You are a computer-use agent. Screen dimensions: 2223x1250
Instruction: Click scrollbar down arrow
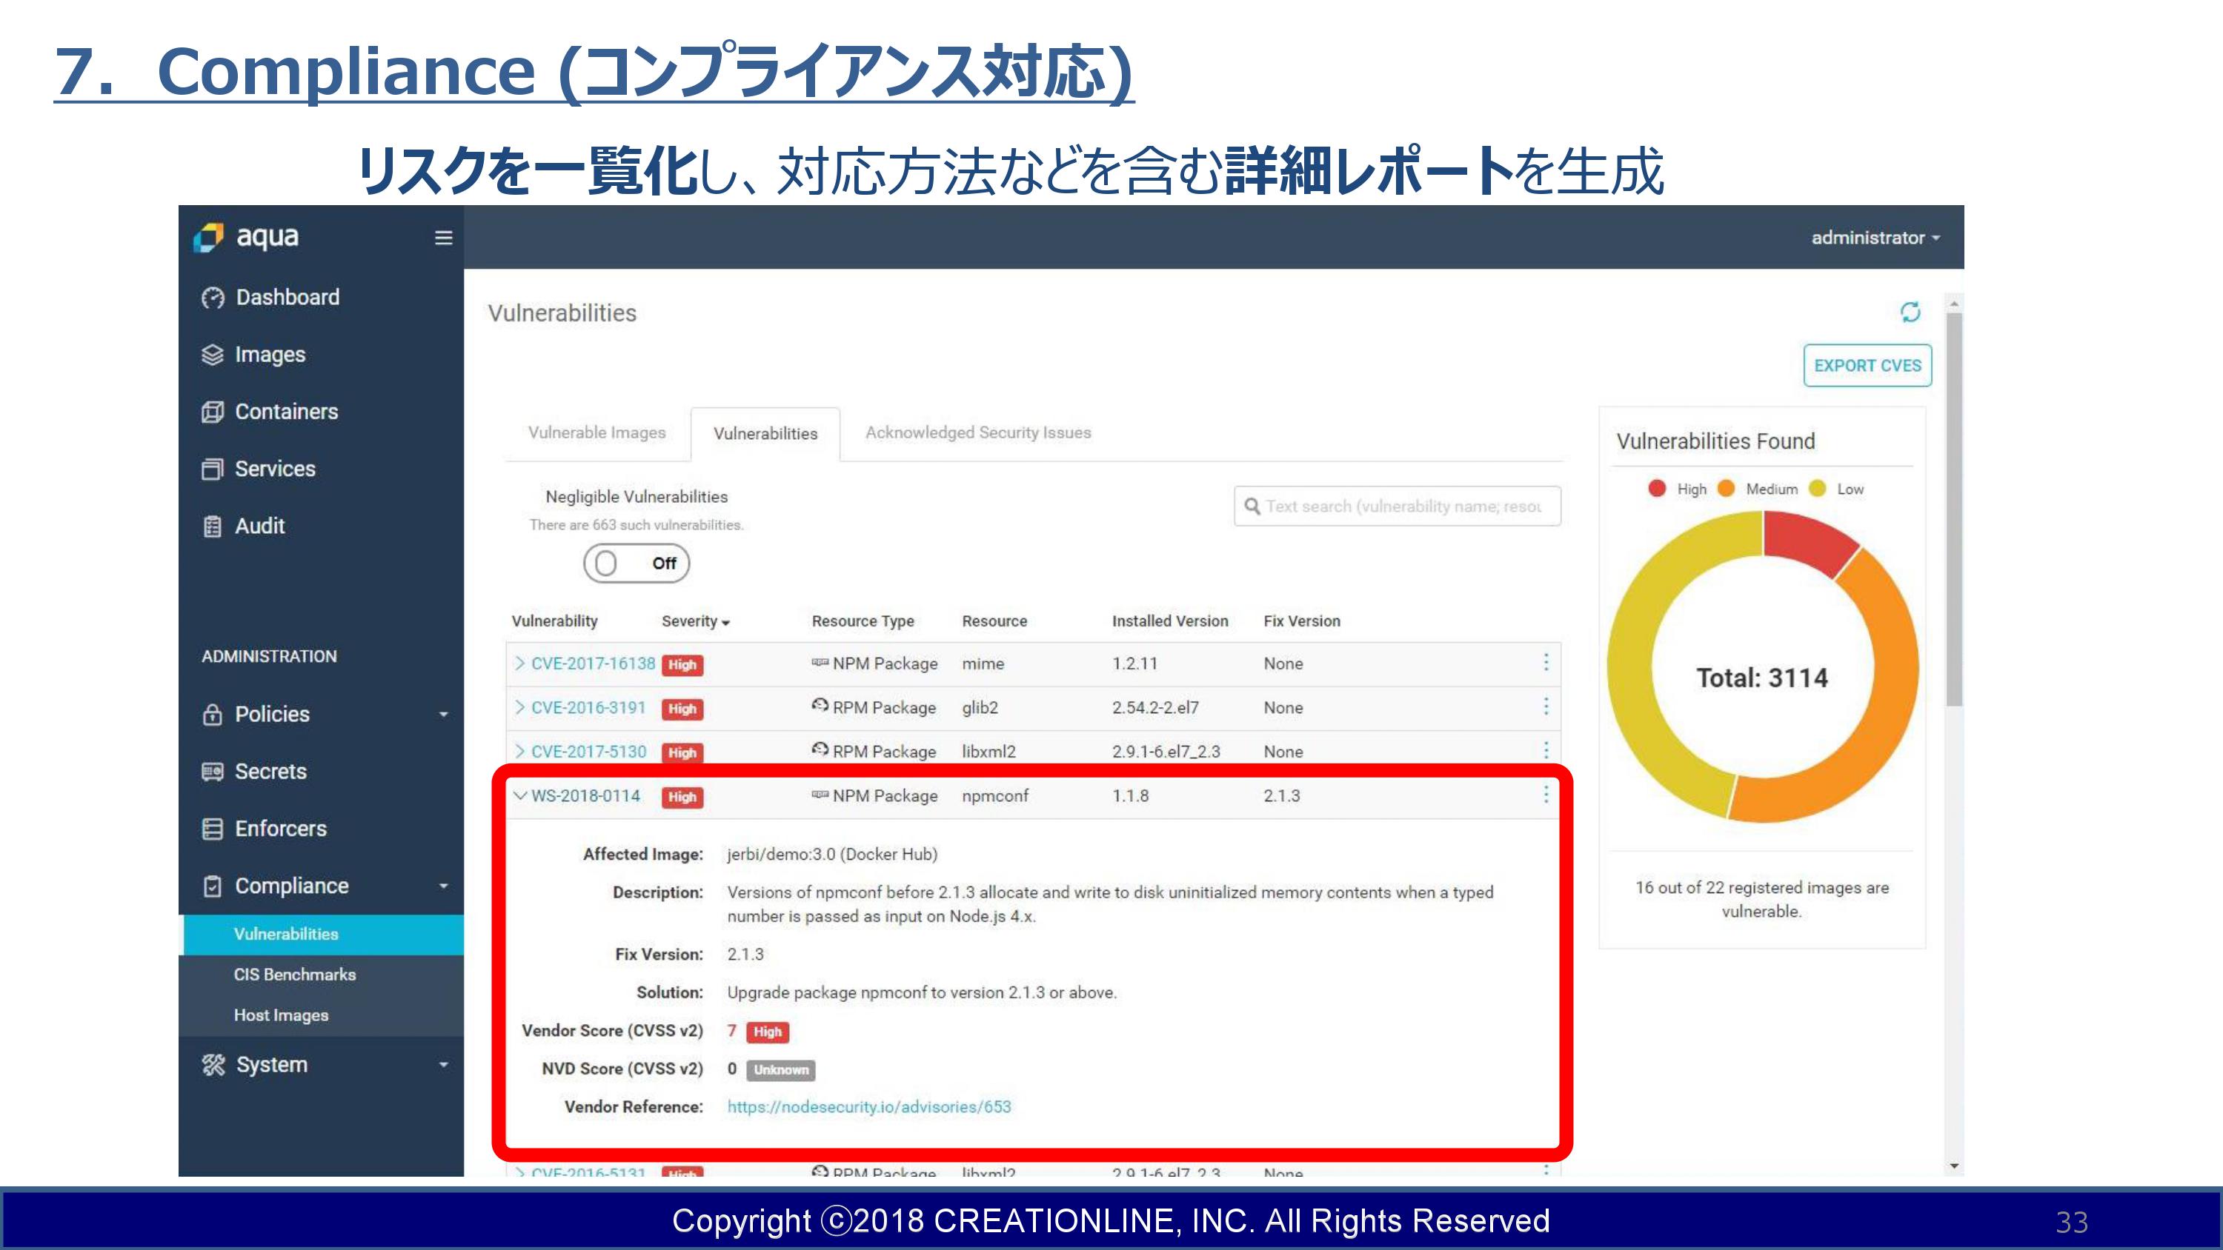(1955, 1166)
